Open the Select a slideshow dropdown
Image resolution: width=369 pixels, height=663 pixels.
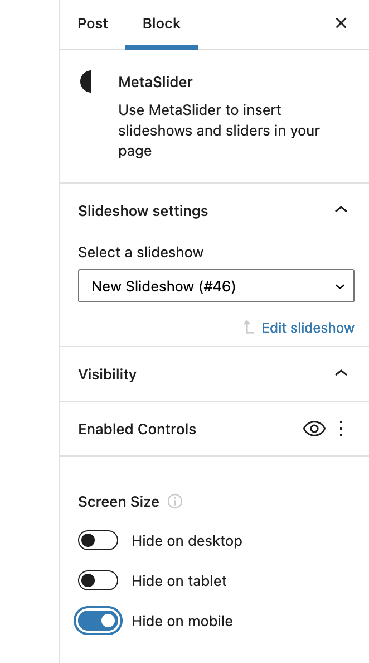pyautogui.click(x=216, y=286)
